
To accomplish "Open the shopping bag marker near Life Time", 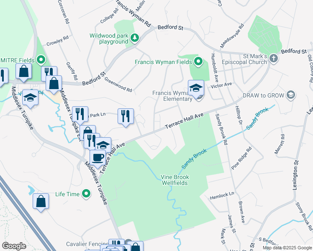I will pos(41,202).
